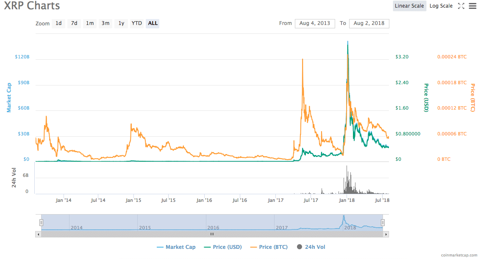
Task: Toggle fullscreen chart view icon
Action: tap(461, 6)
